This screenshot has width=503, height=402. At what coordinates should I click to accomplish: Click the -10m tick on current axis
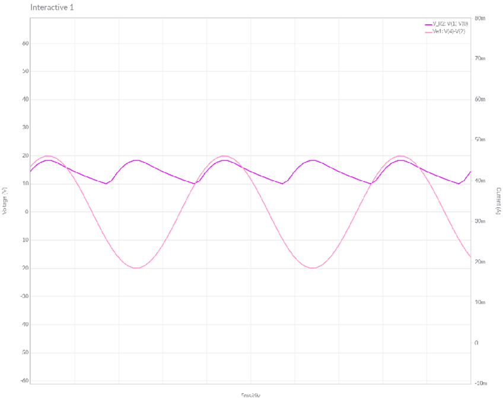pyautogui.click(x=480, y=384)
